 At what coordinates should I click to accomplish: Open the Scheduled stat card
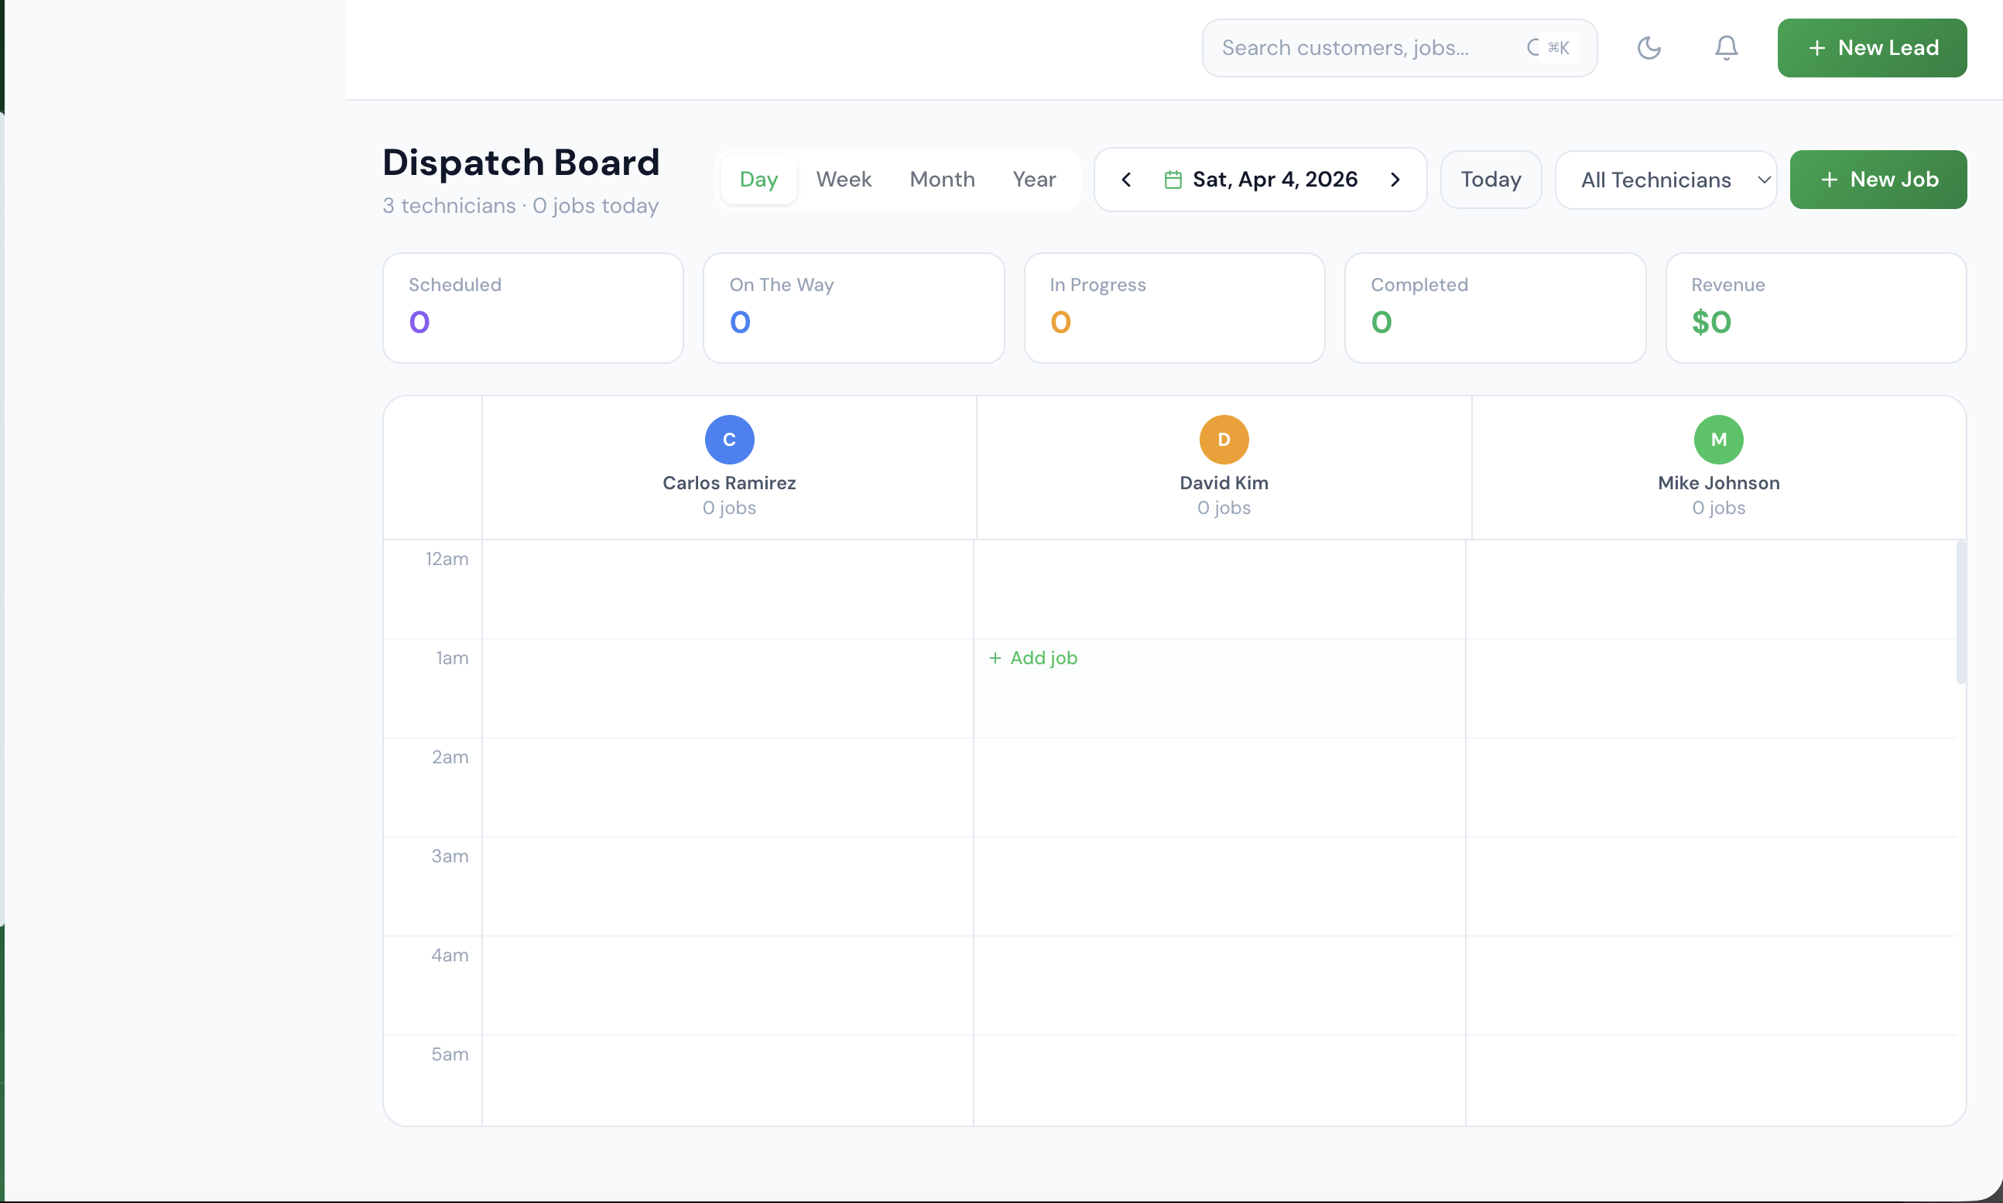coord(532,308)
